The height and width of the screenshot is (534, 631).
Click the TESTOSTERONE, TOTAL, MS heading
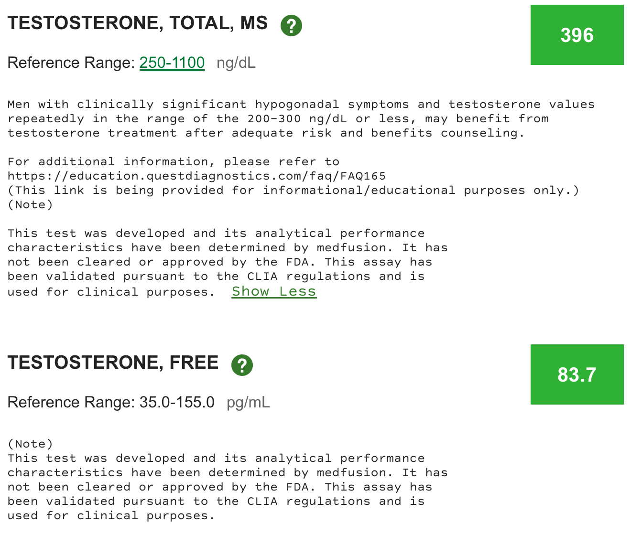pyautogui.click(x=138, y=23)
